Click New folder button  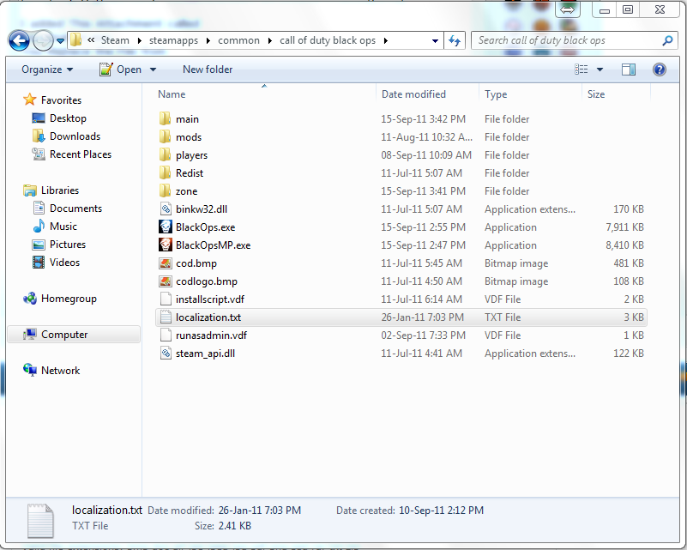[208, 70]
